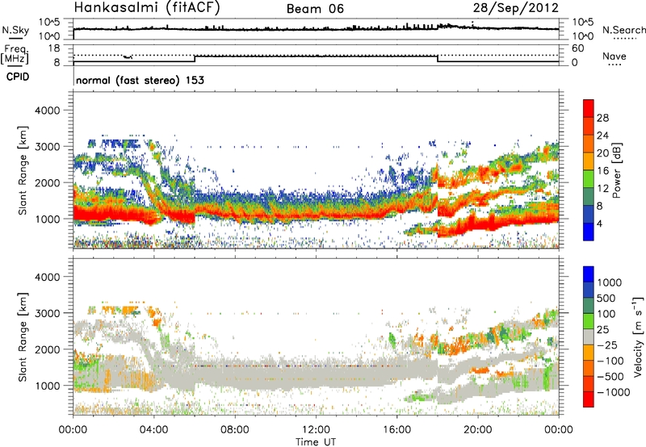
Task: Click the date "28/Sep/2012"
Action: [x=515, y=8]
